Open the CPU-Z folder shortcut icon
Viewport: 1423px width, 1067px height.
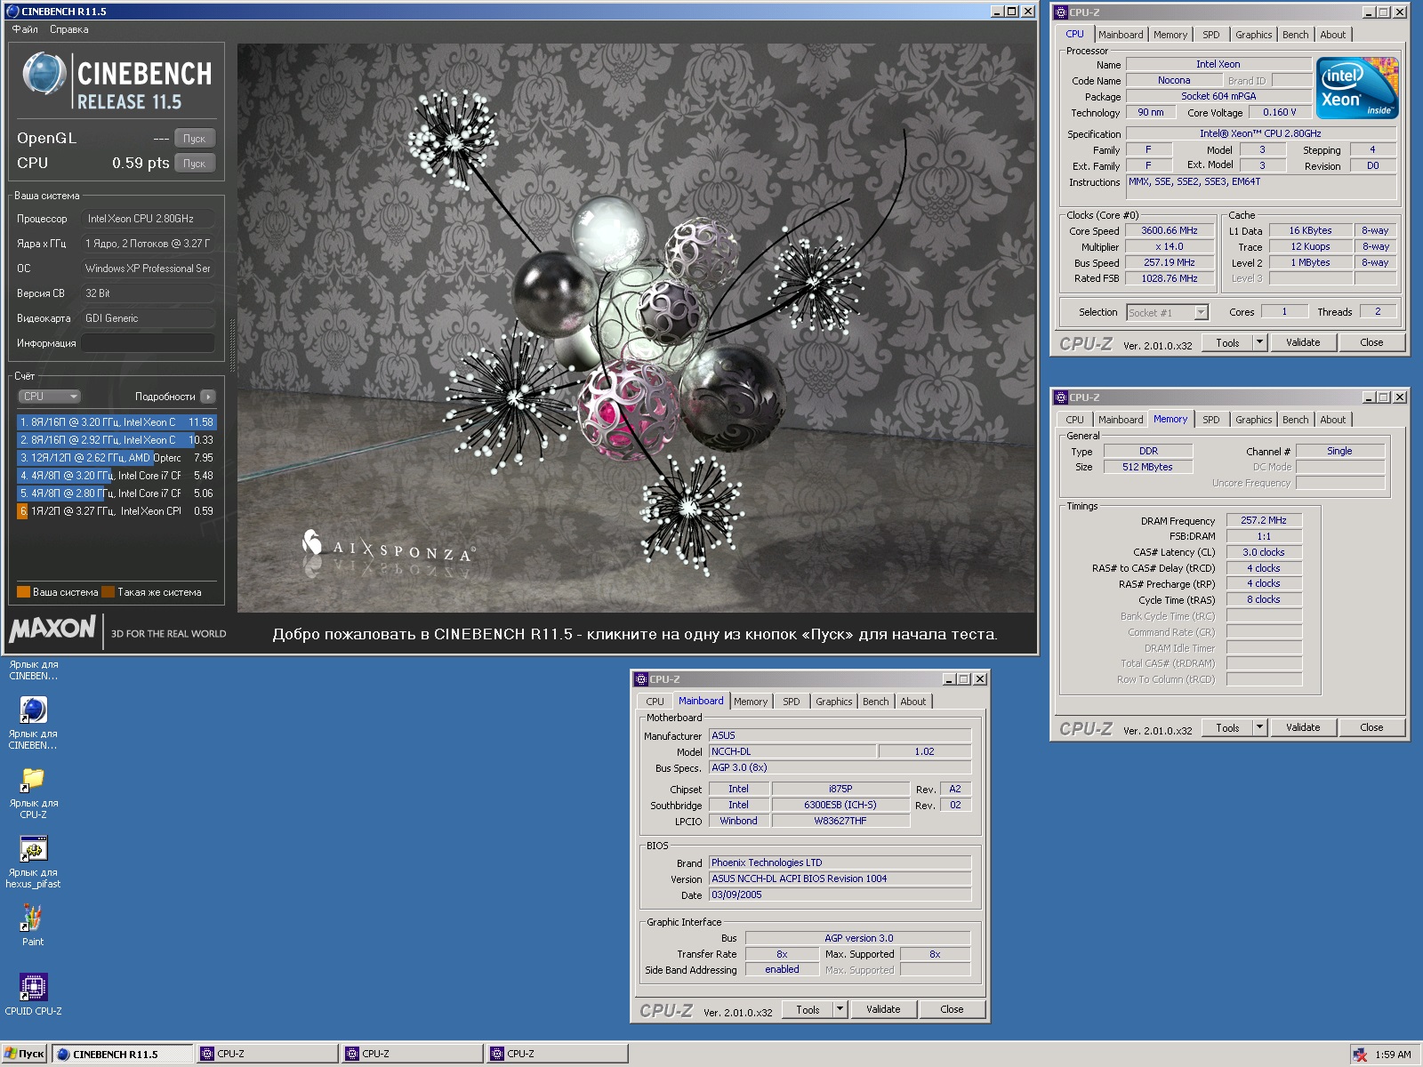click(33, 779)
